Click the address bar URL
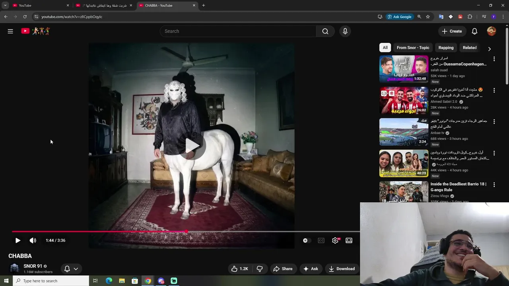Image resolution: width=509 pixels, height=286 pixels. (72, 17)
